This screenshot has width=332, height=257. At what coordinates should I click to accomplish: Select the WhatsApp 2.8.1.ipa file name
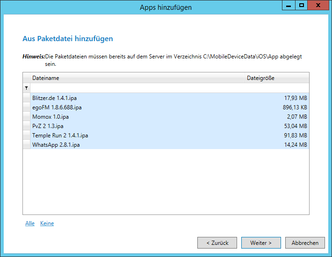pyautogui.click(x=56, y=145)
